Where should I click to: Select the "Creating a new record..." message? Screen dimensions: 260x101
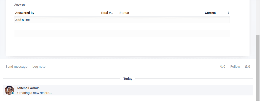coord(35,93)
